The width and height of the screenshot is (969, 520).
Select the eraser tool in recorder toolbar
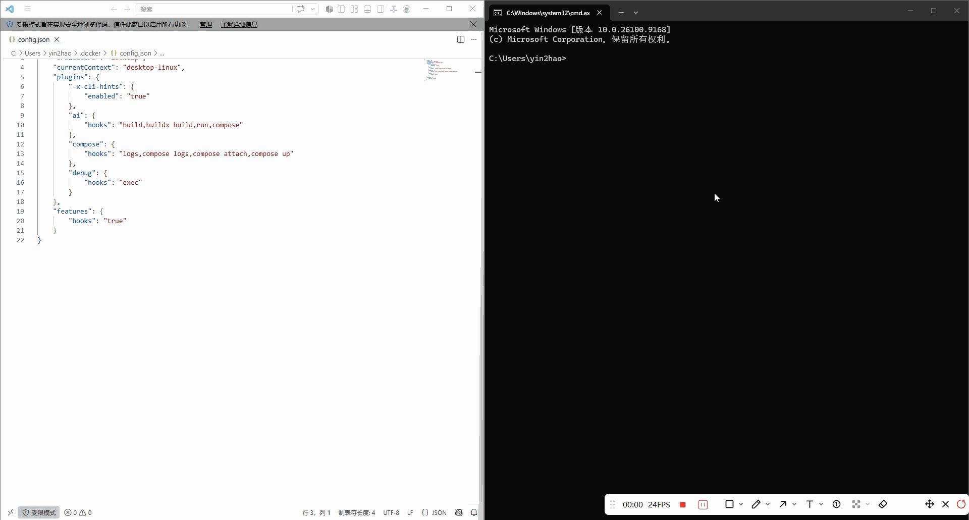click(x=883, y=504)
